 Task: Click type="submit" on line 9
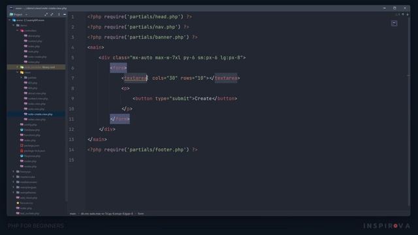tap(174, 99)
